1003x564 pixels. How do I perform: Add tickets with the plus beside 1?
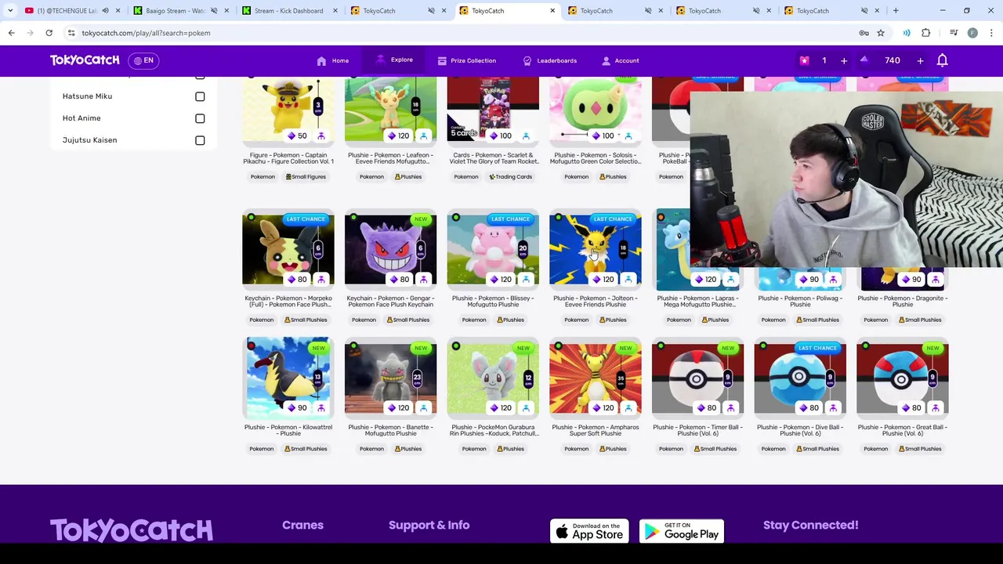click(x=844, y=60)
